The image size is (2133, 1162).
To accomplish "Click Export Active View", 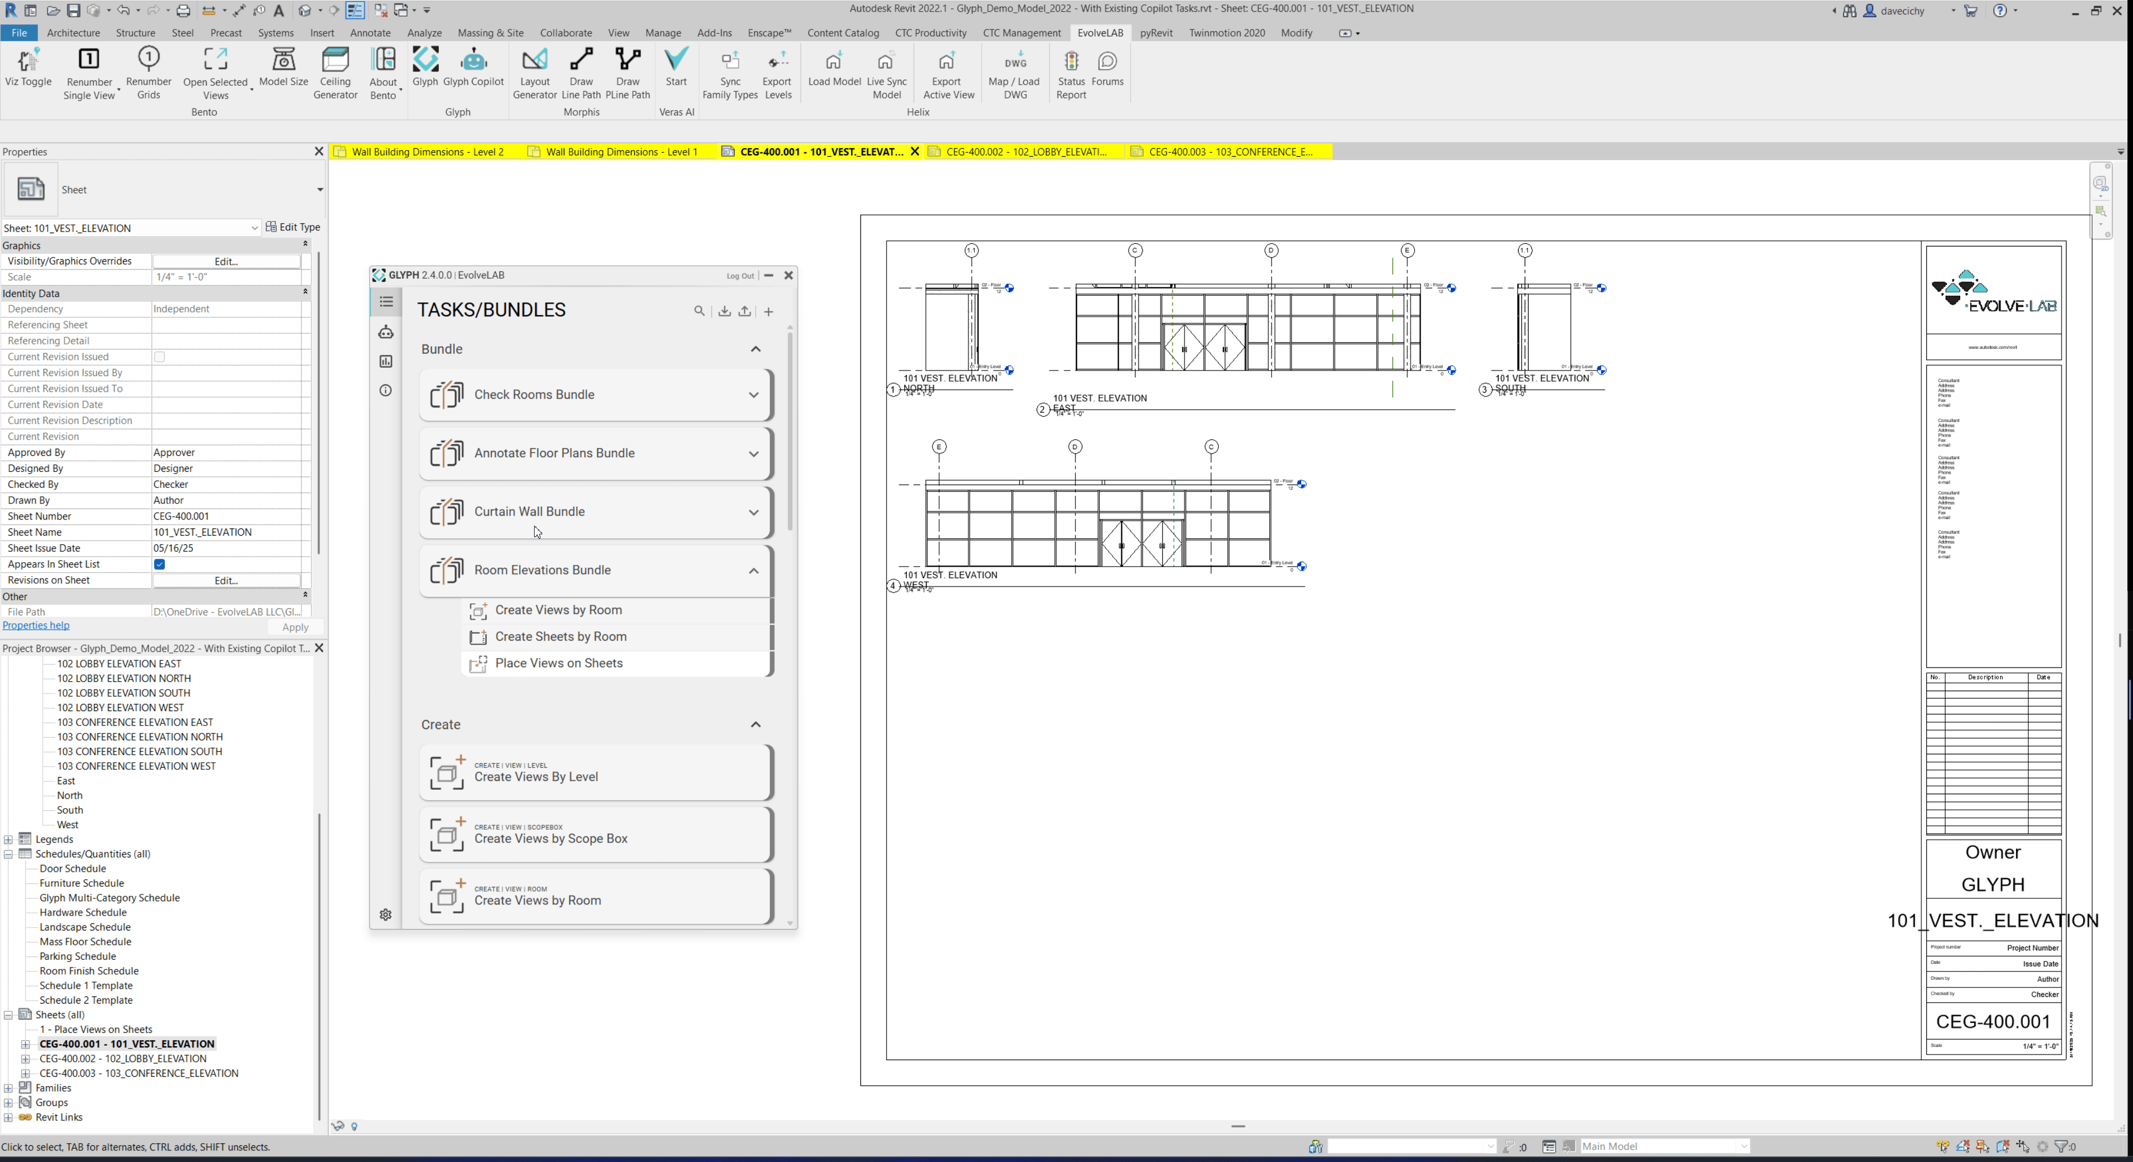I will 948,73.
